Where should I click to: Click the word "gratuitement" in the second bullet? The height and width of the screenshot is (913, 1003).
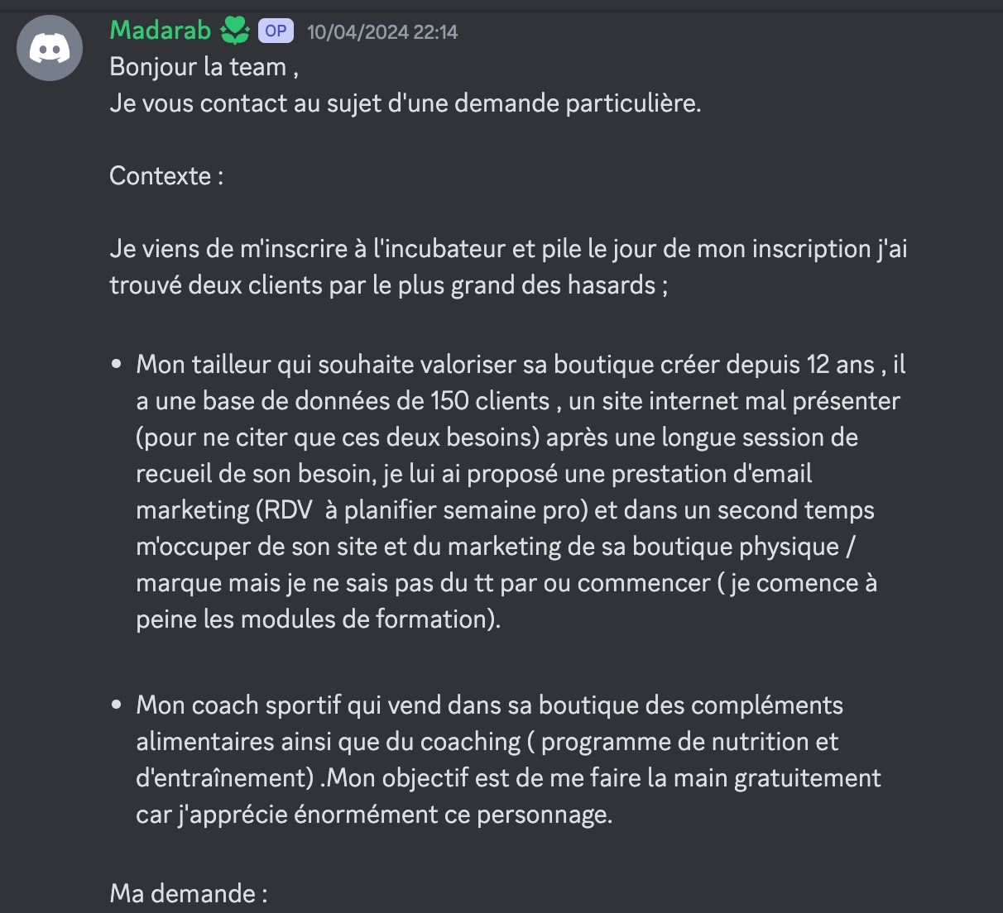pos(808,778)
